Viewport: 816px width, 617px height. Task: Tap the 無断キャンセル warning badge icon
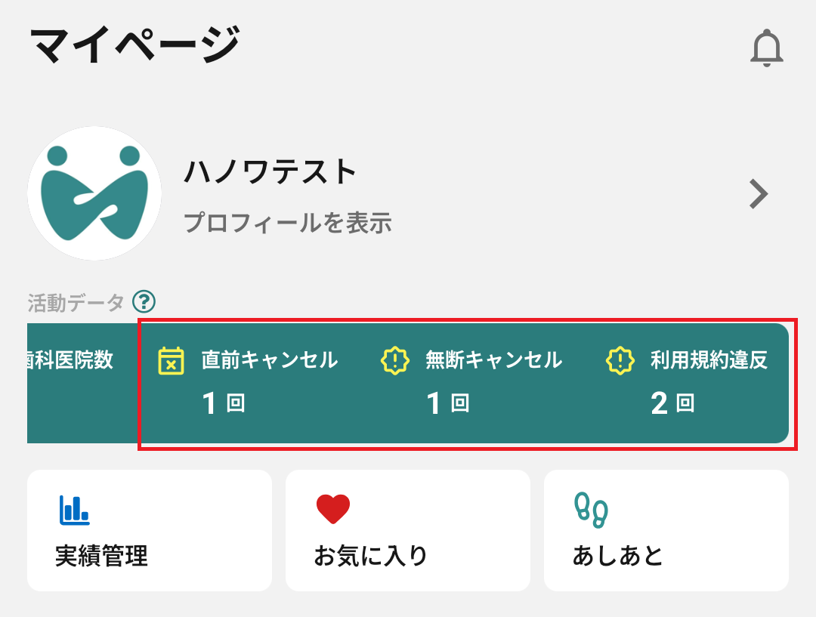click(x=394, y=360)
